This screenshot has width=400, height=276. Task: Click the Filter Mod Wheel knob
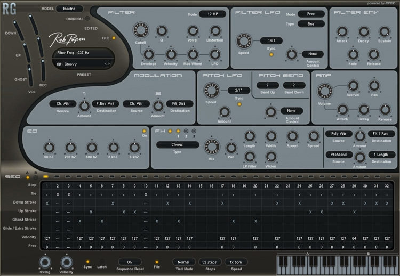pos(193,54)
